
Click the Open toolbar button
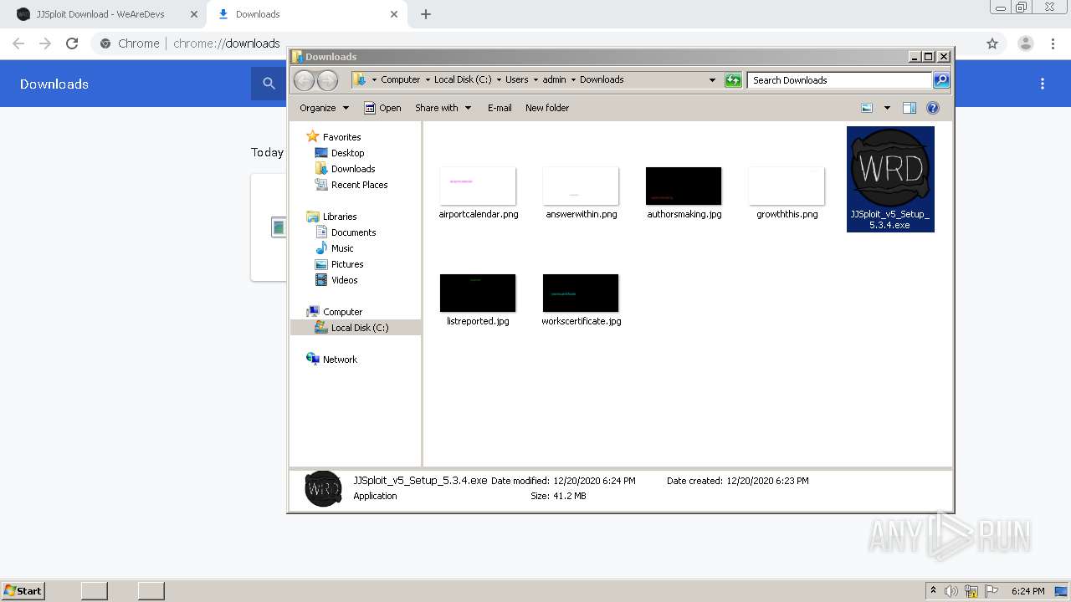(x=382, y=108)
